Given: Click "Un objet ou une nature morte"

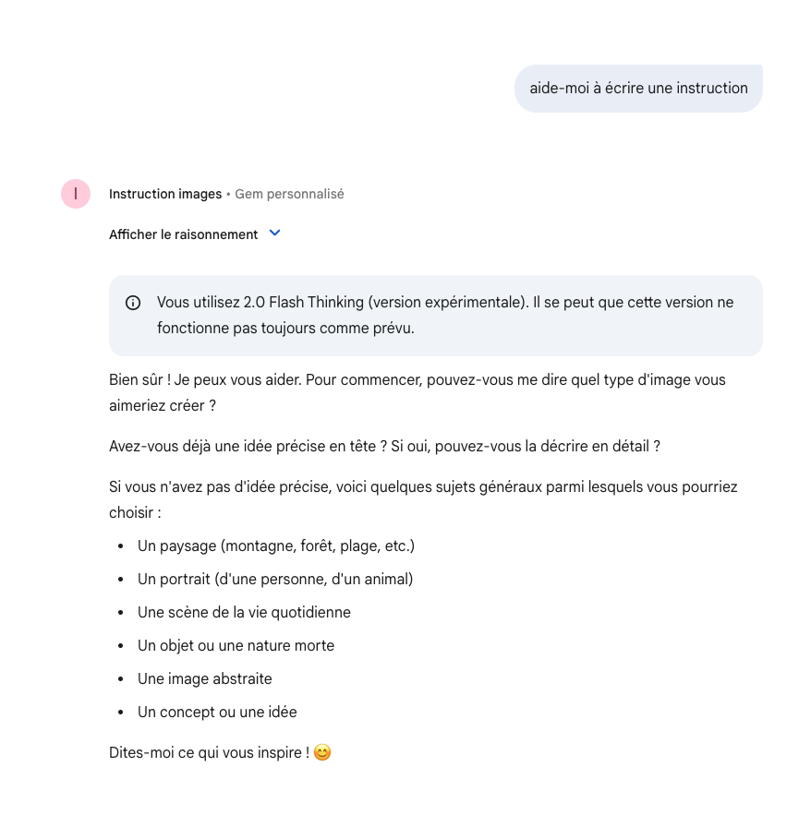Looking at the screenshot, I should (236, 645).
